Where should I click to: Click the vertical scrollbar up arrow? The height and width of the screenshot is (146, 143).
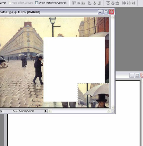[113, 17]
